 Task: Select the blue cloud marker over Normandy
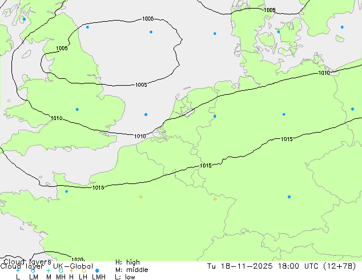click(66, 192)
